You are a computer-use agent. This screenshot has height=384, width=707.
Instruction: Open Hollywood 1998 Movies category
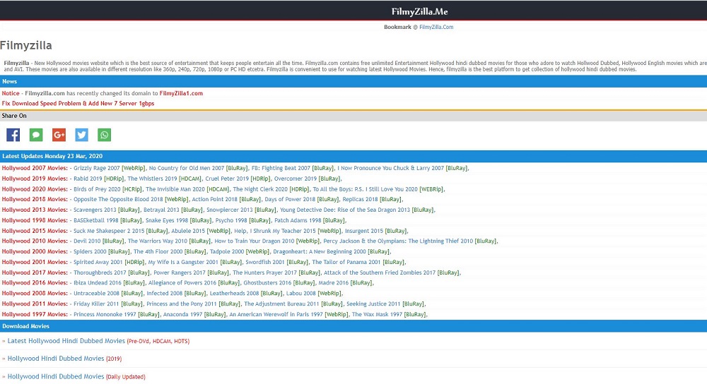tap(35, 220)
